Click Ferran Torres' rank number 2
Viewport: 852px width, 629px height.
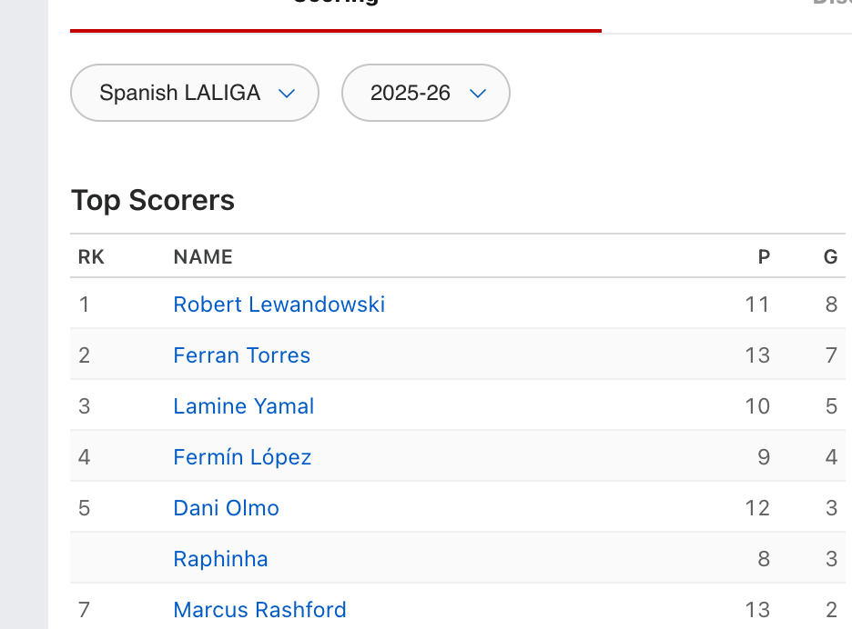point(85,355)
